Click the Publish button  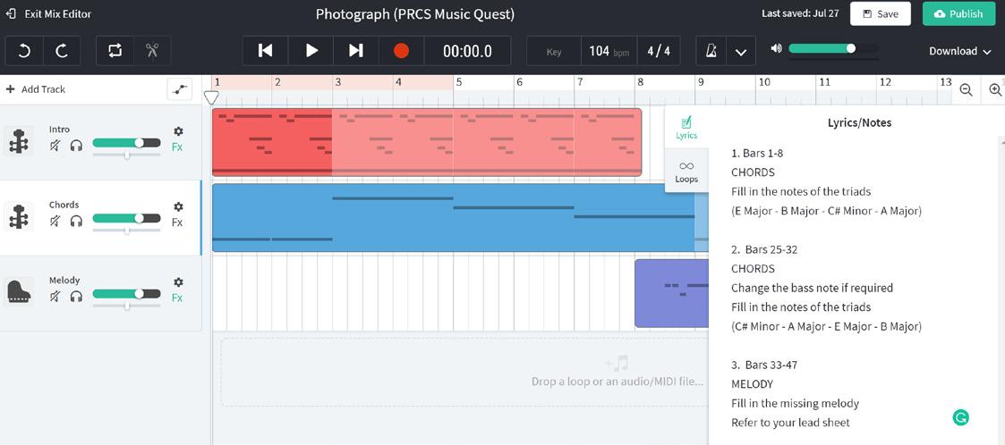coord(958,13)
